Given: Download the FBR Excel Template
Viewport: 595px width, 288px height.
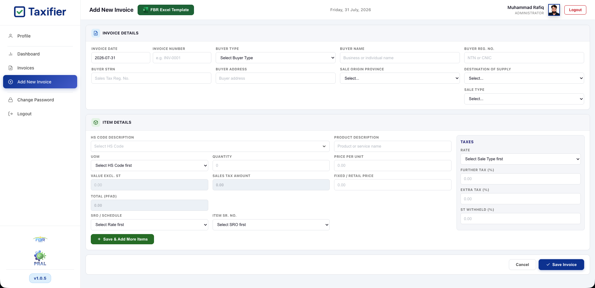Looking at the screenshot, I should pos(166,10).
